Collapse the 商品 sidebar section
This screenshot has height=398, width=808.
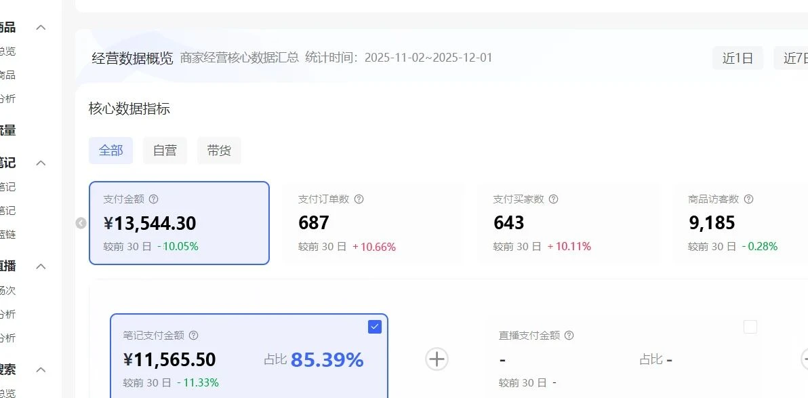(x=39, y=27)
